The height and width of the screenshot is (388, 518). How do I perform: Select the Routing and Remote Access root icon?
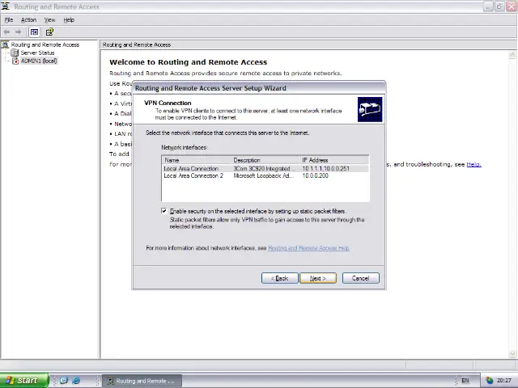click(5, 44)
